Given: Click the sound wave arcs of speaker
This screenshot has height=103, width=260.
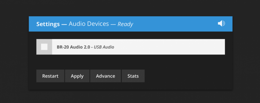Looking at the screenshot, I should point(224,23).
